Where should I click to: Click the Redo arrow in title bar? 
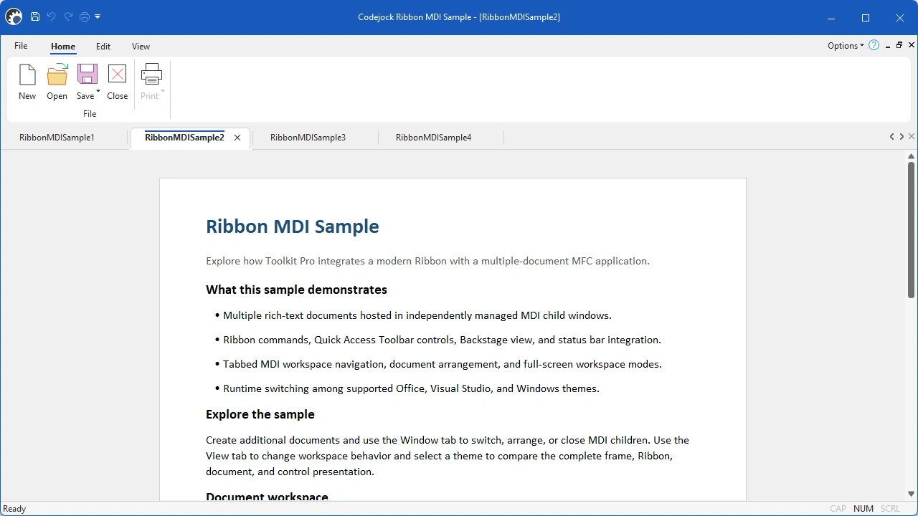(68, 16)
